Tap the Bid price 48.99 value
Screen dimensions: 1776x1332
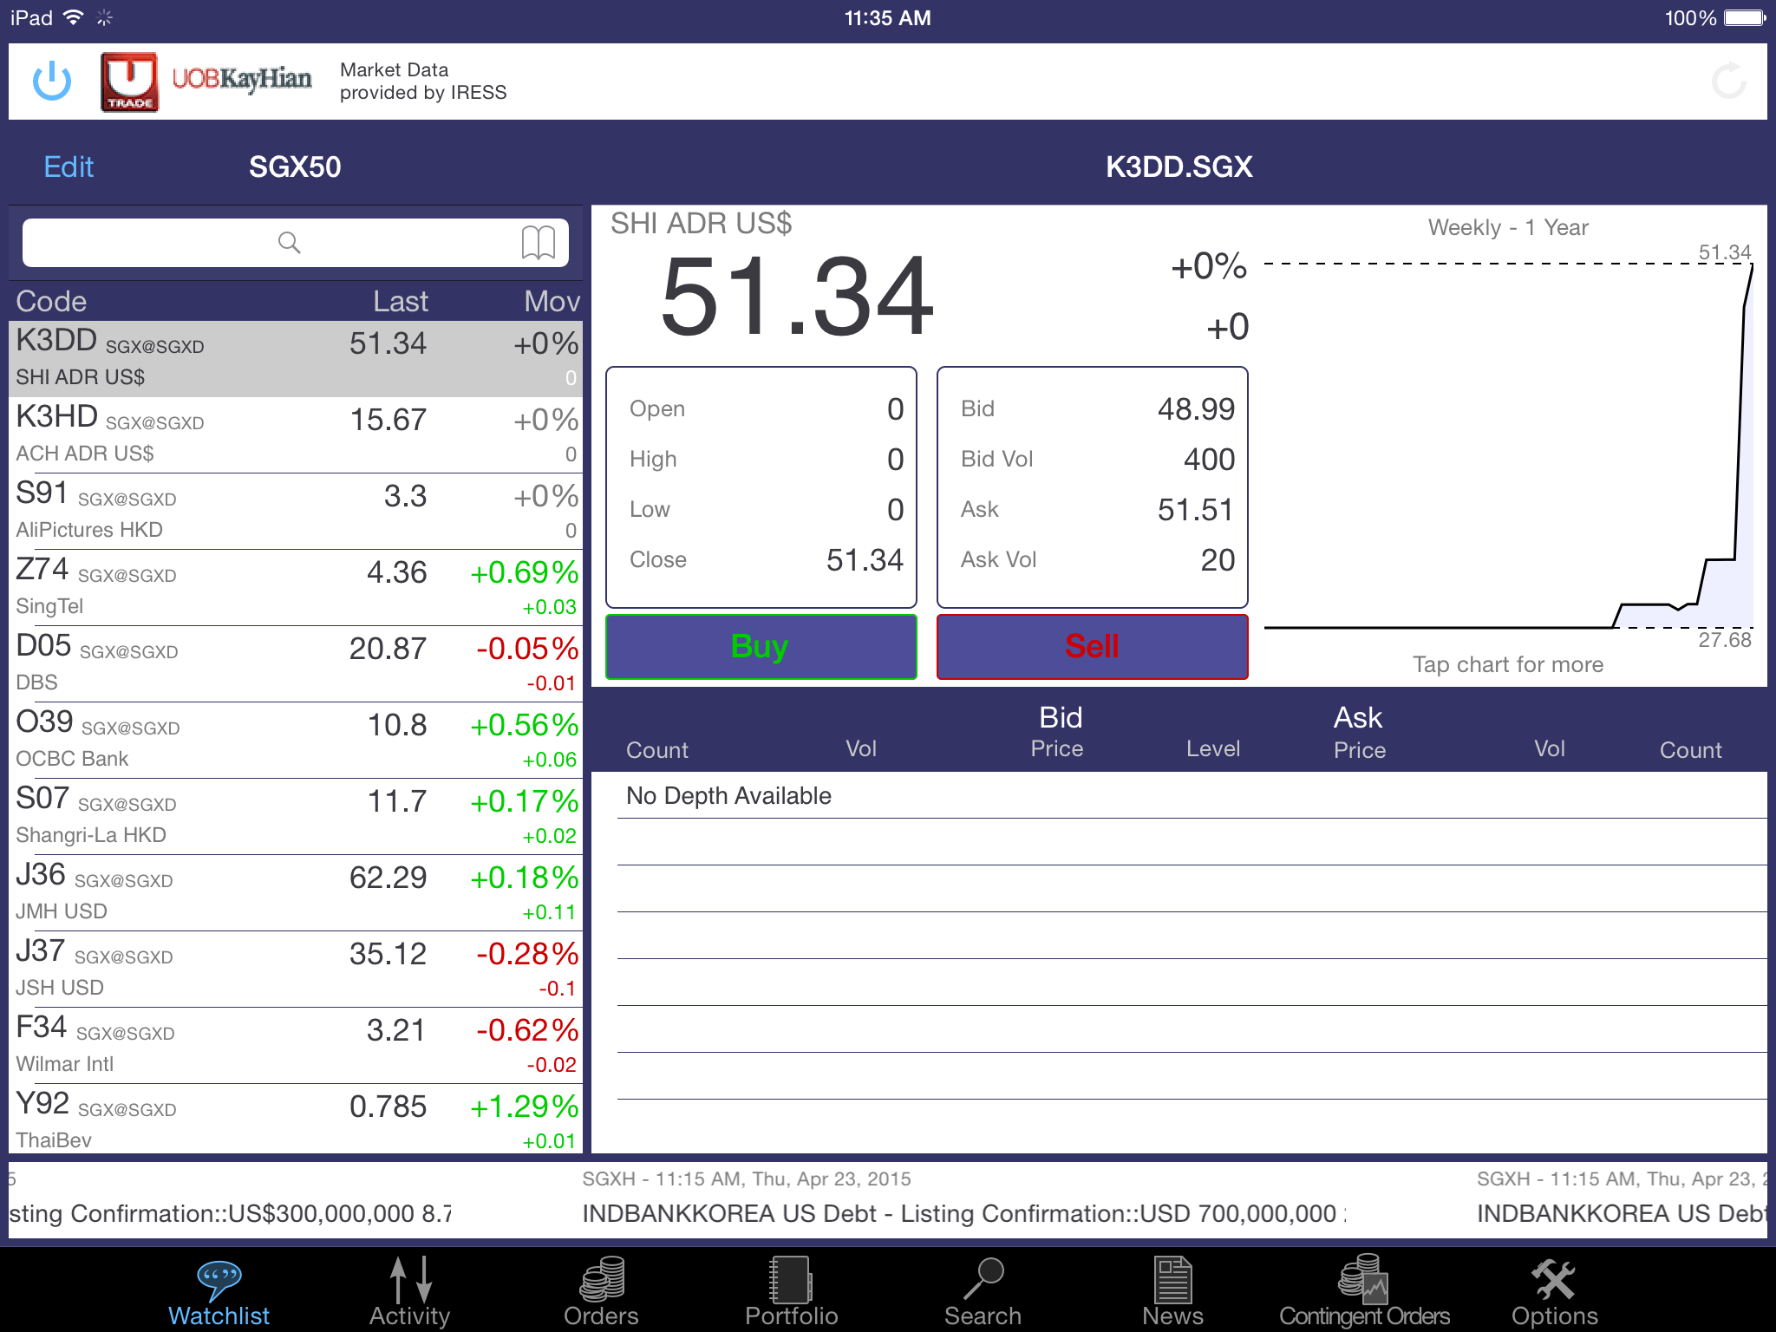point(1196,408)
